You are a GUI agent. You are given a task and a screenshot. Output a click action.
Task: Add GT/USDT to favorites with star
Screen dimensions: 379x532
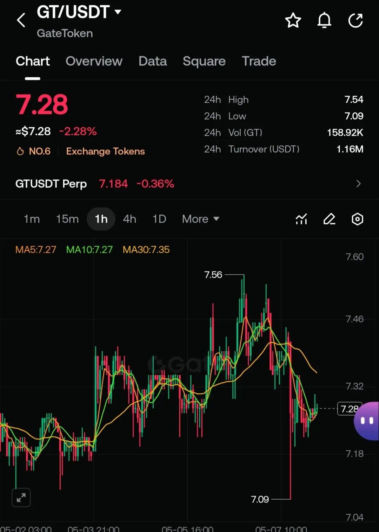point(293,20)
